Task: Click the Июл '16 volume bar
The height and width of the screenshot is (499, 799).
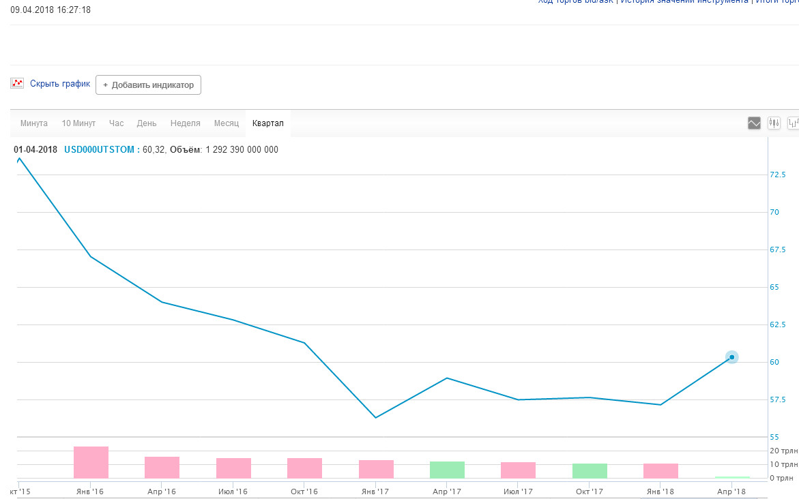Action: coord(233,468)
